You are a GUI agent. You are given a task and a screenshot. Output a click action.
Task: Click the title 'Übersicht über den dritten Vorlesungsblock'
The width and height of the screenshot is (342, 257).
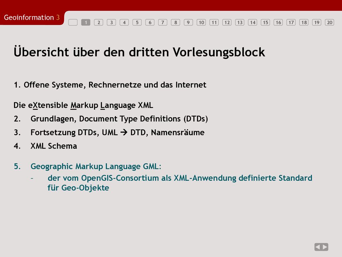[139, 52]
